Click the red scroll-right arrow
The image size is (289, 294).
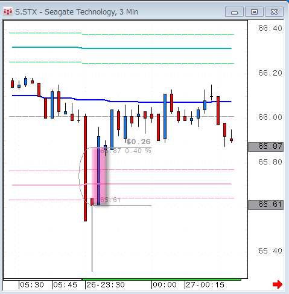278,284
